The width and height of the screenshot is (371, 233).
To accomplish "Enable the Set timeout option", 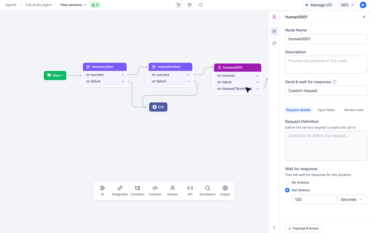I will (287, 190).
